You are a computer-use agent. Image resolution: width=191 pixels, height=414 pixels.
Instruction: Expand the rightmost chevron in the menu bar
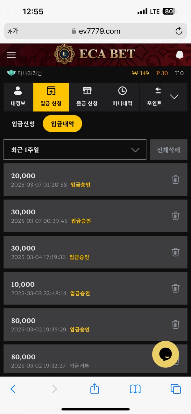point(174,97)
